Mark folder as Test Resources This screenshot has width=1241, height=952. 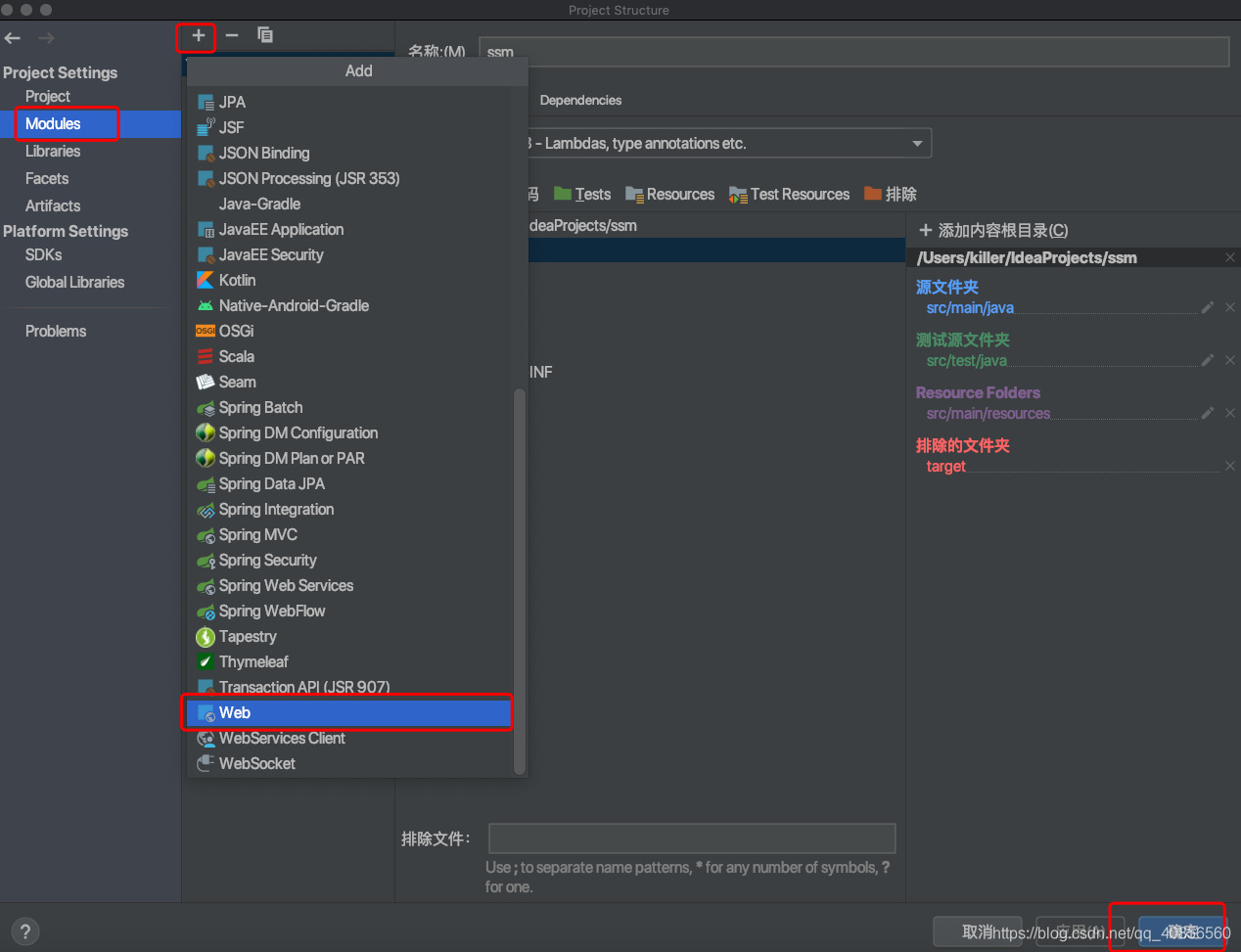(789, 194)
